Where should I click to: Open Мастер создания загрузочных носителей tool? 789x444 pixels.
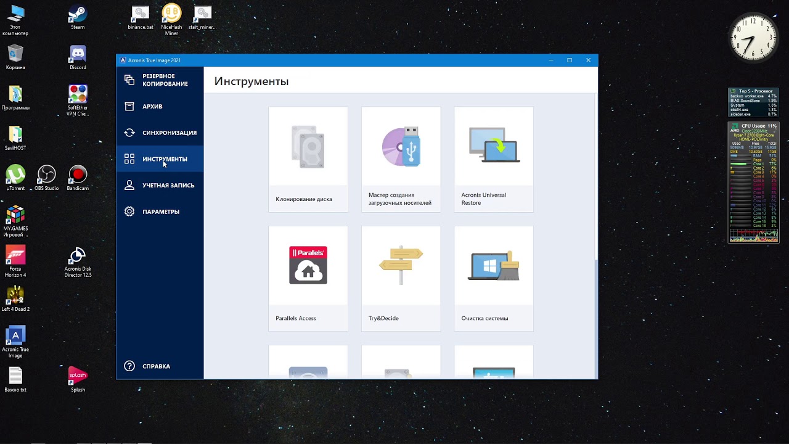[401, 159]
